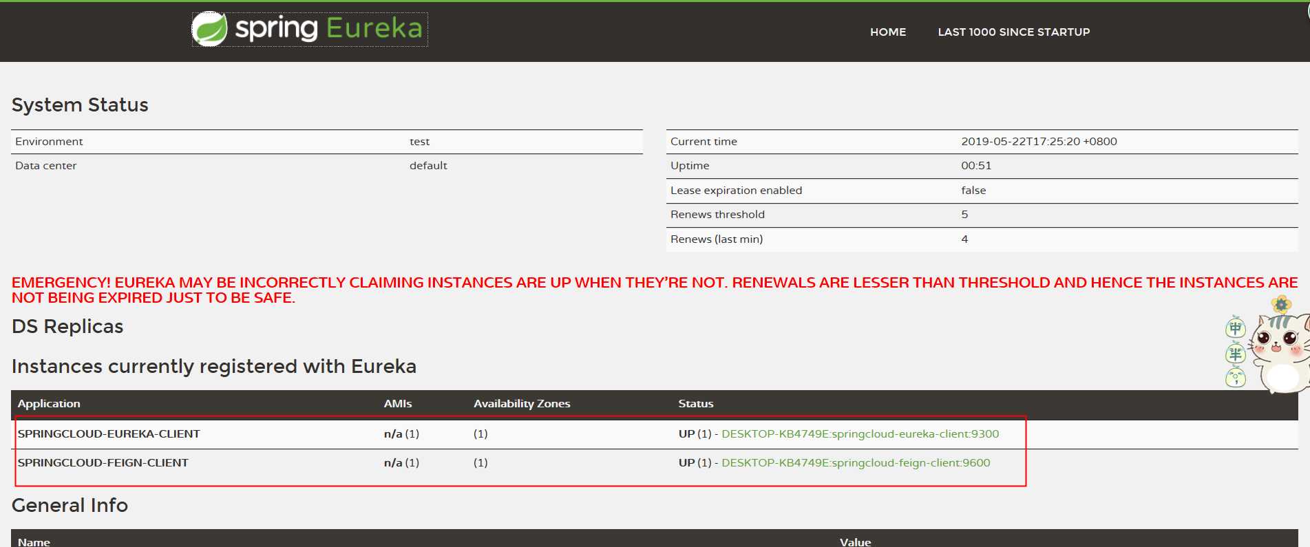Click the System Status heading
This screenshot has width=1310, height=547.
coord(80,105)
